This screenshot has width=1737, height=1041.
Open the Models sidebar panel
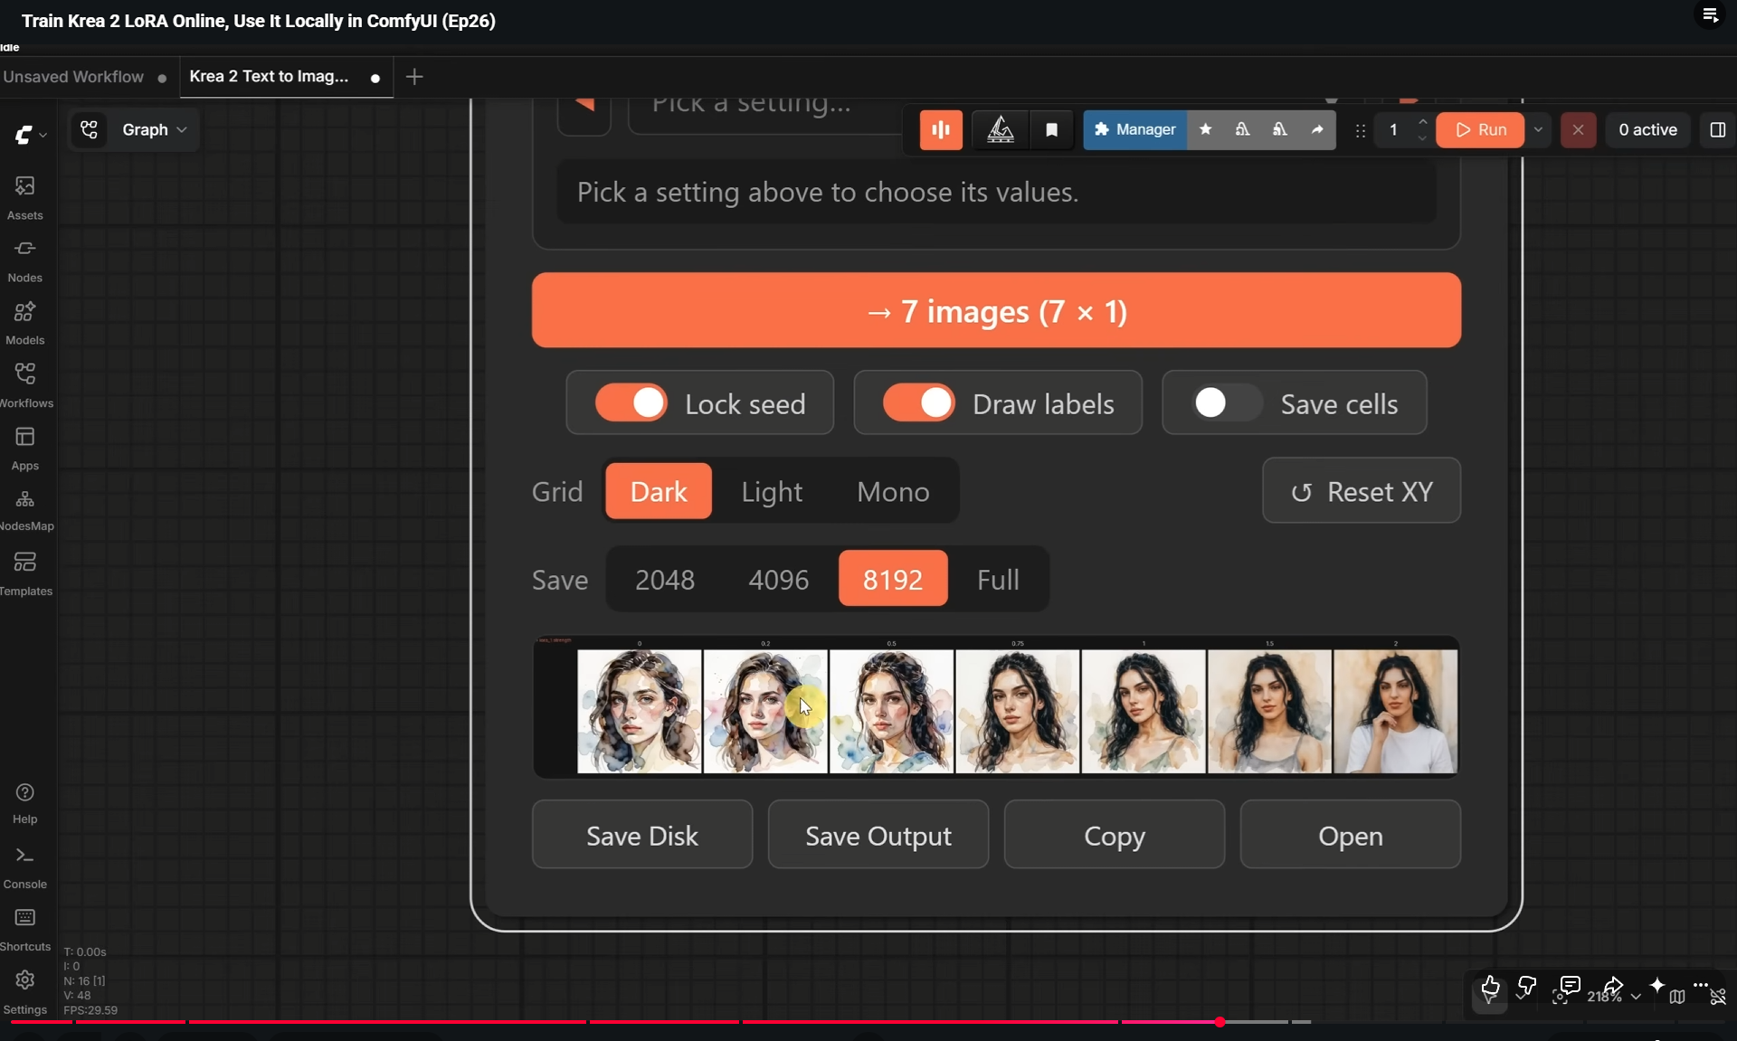25,322
